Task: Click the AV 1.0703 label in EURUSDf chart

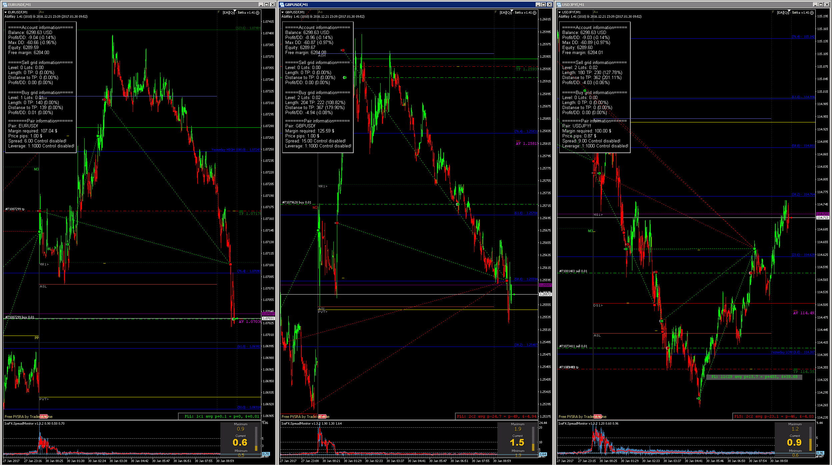Action: tap(250, 322)
